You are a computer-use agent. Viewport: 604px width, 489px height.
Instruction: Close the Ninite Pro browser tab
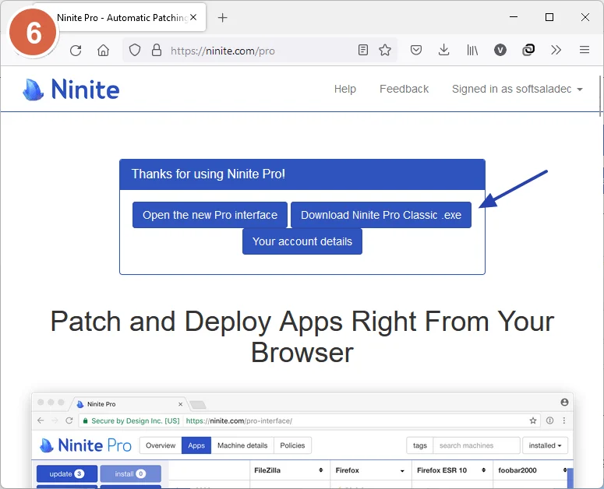(193, 17)
